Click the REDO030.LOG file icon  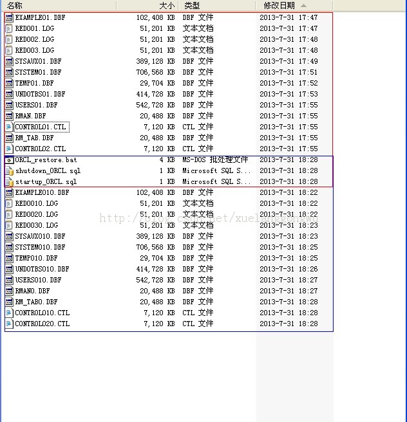(x=9, y=226)
